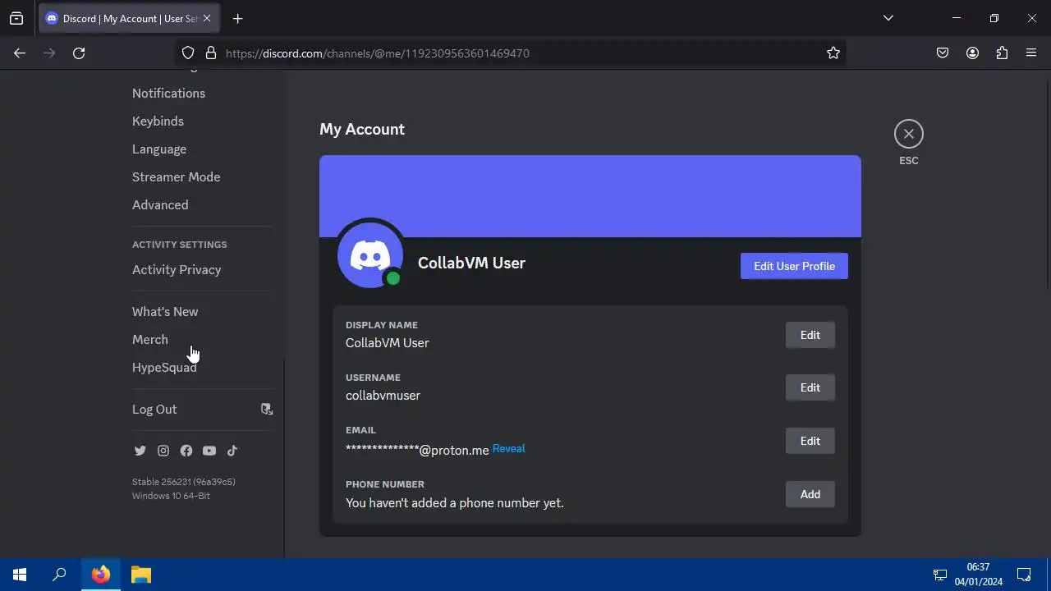This screenshot has width=1051, height=591.
Task: Click the taskbar clock showing 06:37
Action: click(978, 575)
